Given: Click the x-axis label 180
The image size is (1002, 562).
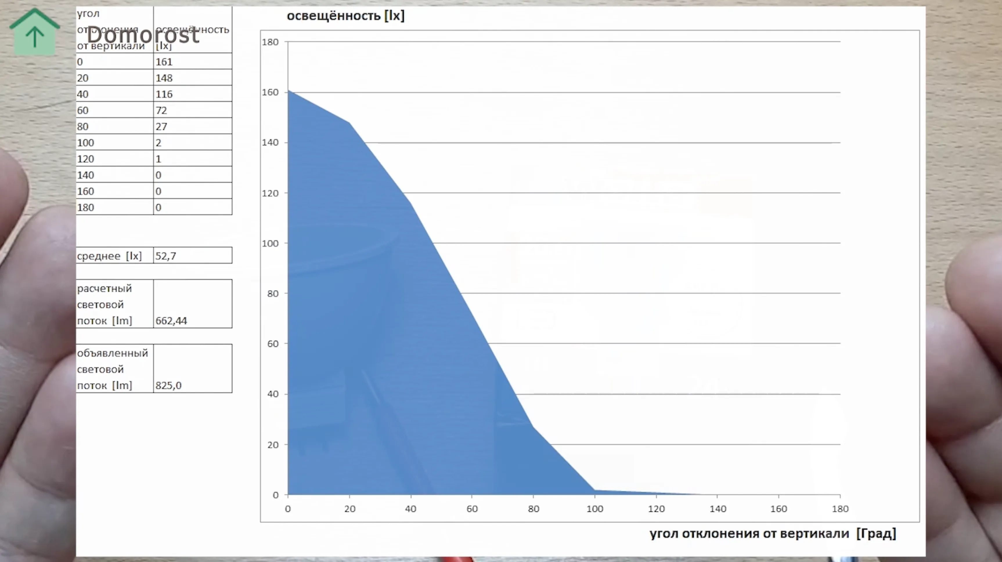Looking at the screenshot, I should 840,509.
